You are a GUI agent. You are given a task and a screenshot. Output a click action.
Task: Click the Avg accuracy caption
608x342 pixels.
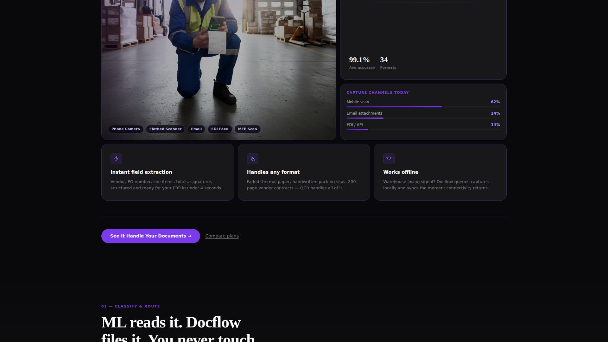pyautogui.click(x=362, y=67)
